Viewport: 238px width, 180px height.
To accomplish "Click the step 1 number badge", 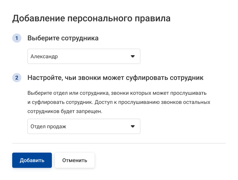I will (x=17, y=38).
